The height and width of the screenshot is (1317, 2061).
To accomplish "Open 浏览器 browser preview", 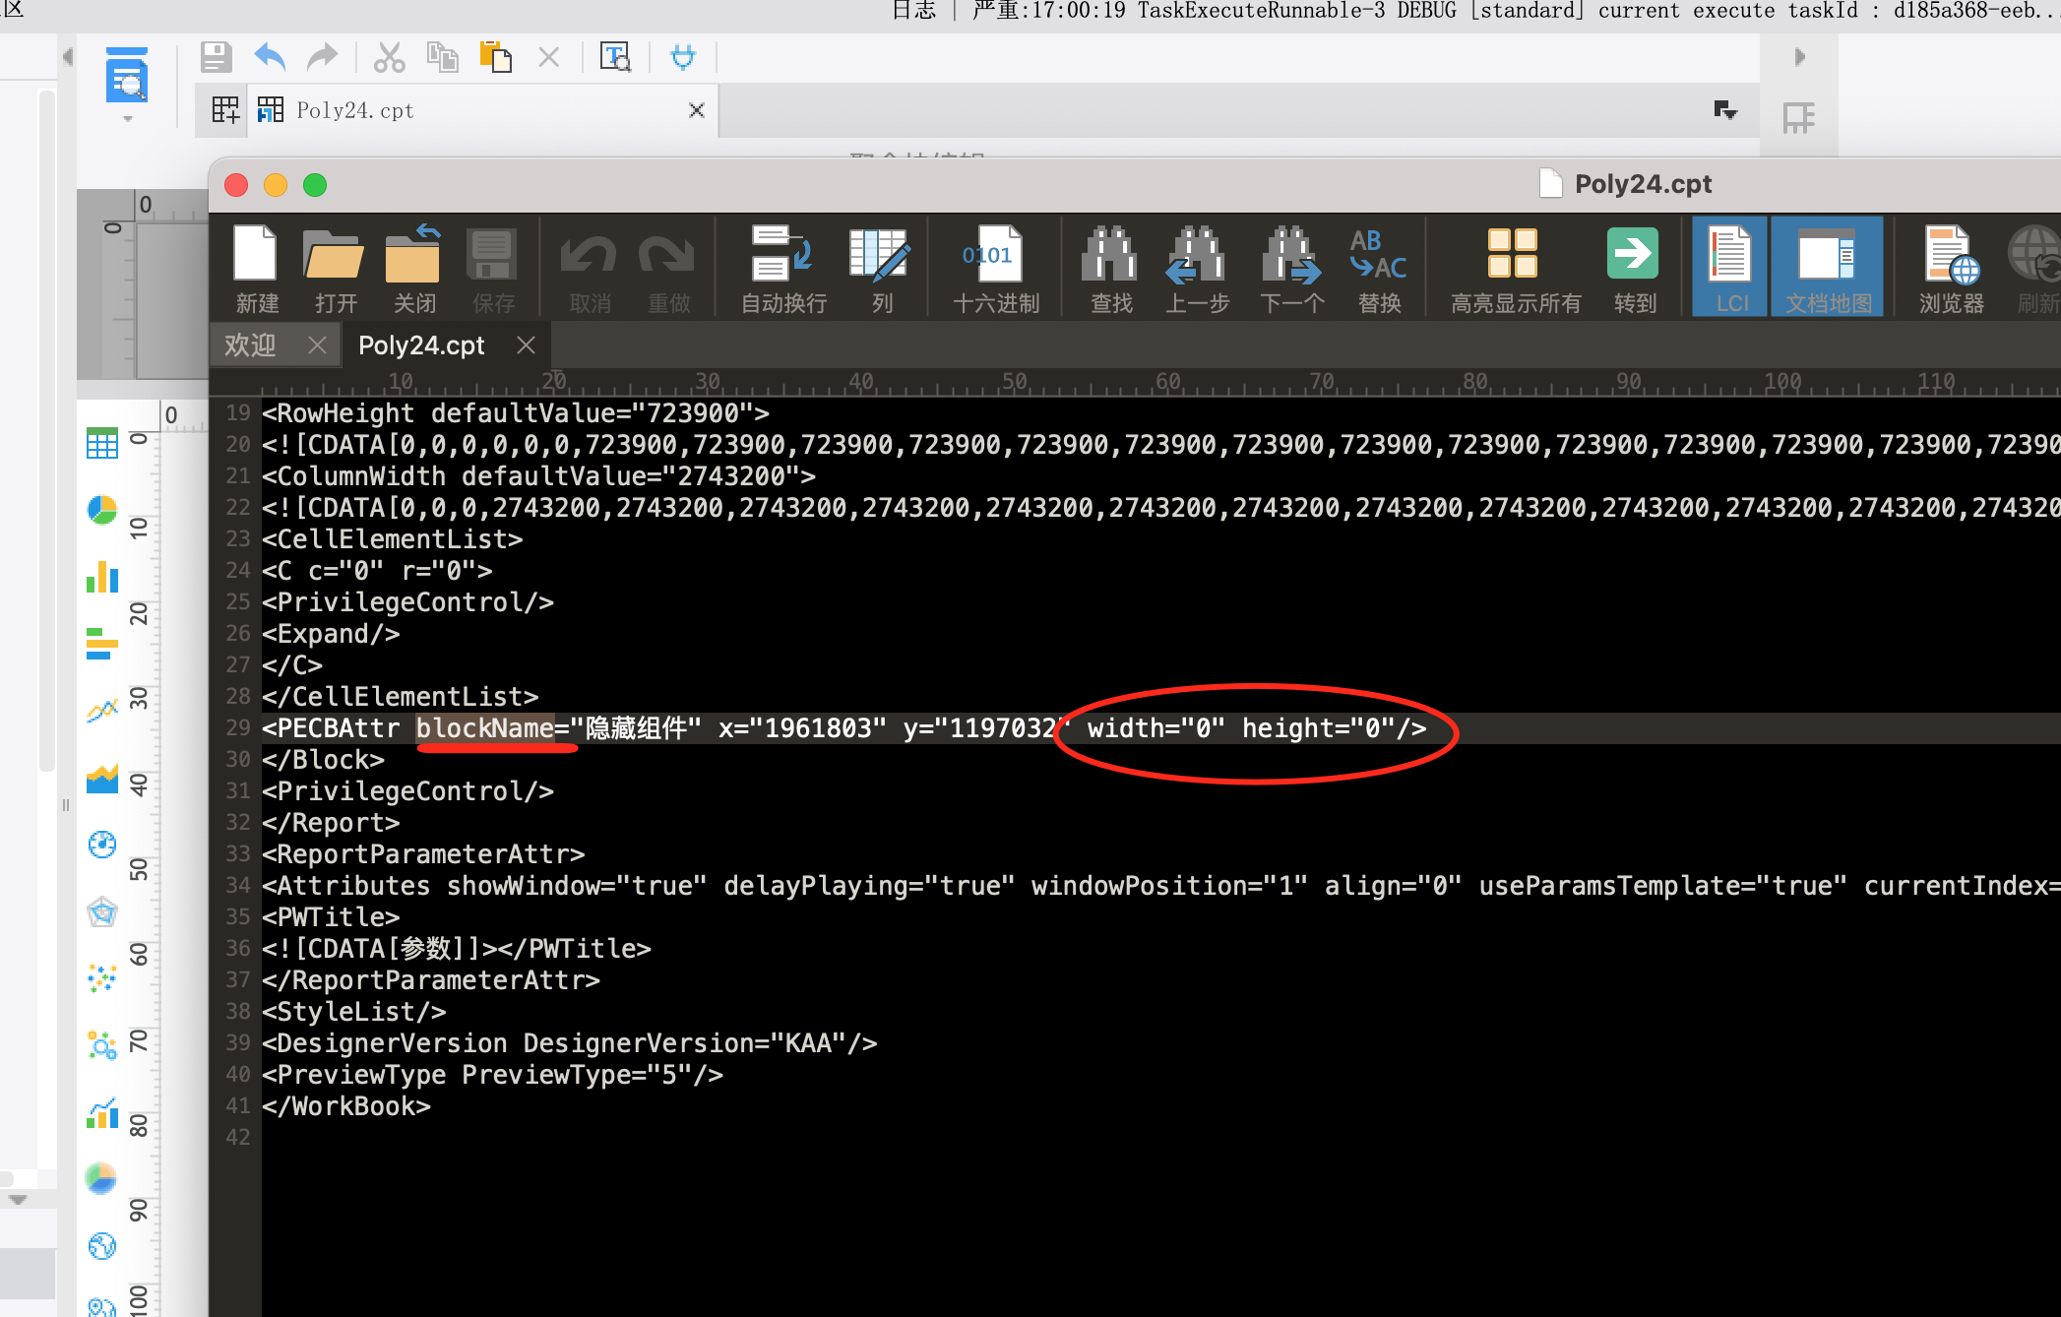I will 1951,268.
